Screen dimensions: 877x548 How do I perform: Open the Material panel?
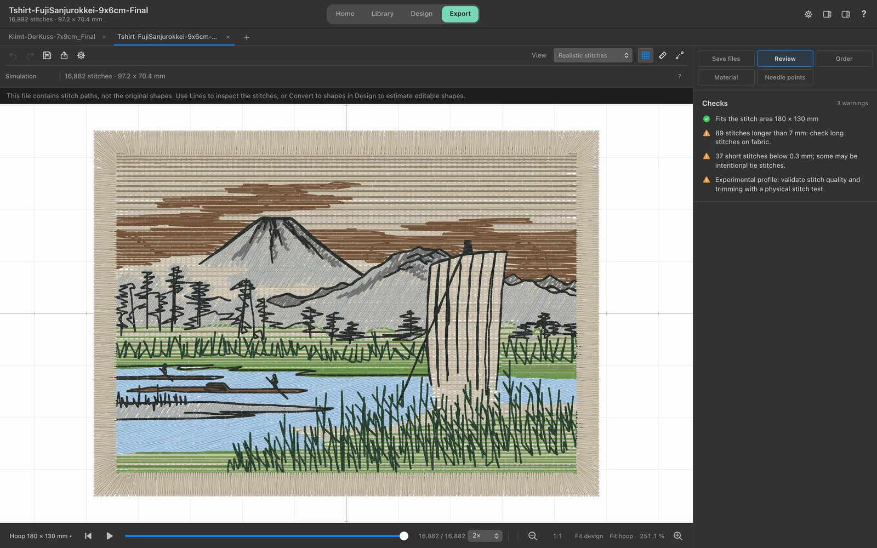tap(726, 77)
